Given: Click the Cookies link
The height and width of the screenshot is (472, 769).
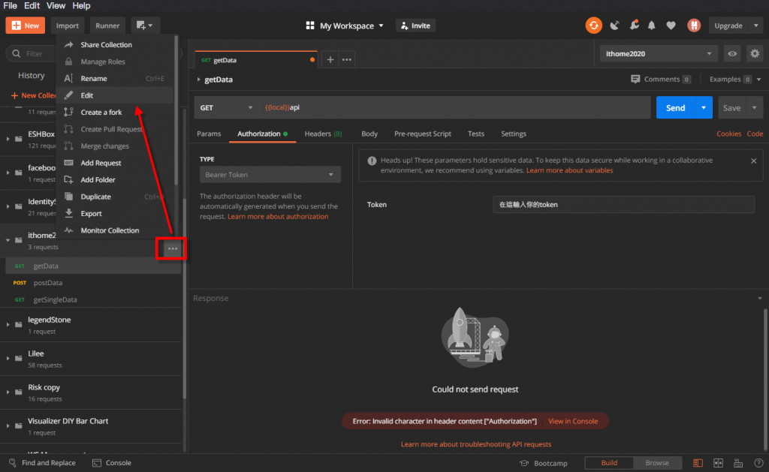Looking at the screenshot, I should click(x=728, y=134).
